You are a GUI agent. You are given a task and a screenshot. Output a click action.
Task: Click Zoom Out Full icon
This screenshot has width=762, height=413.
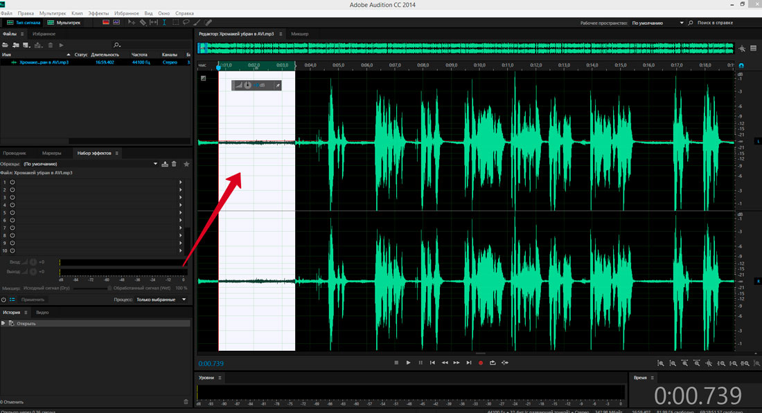709,363
